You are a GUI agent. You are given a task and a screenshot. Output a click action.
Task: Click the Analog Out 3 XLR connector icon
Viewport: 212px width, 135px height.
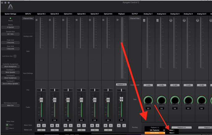pos(171,20)
